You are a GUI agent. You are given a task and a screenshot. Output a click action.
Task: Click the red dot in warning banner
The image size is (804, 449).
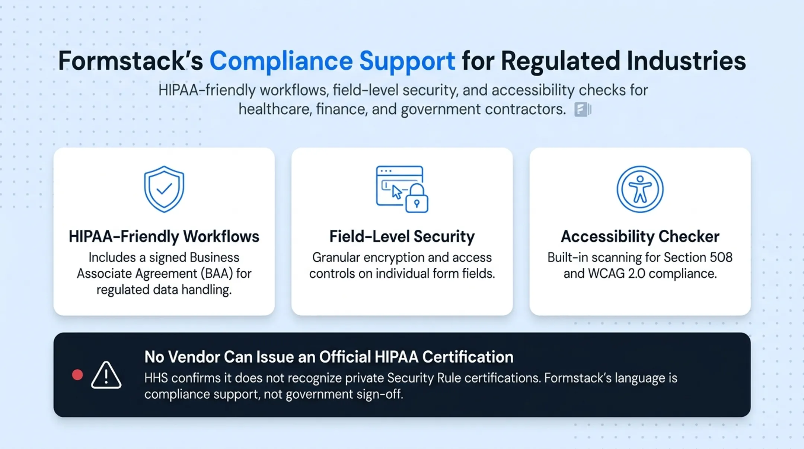coord(77,375)
